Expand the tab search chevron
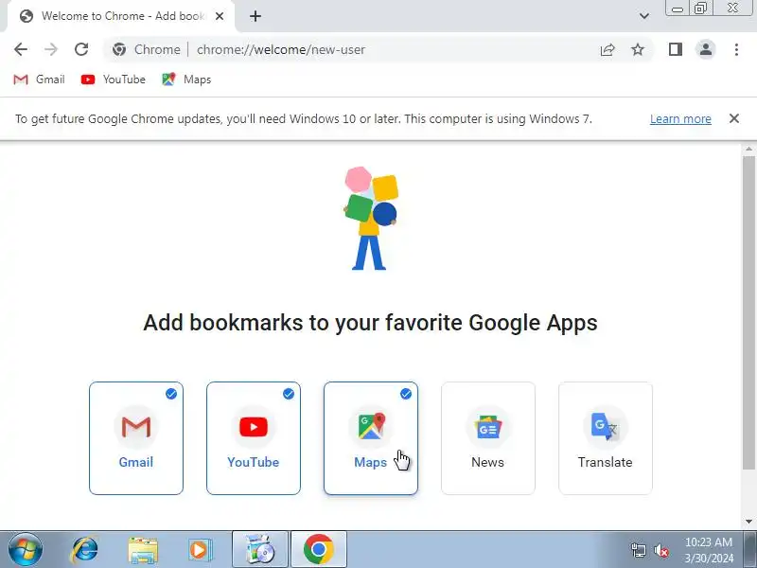The width and height of the screenshot is (757, 568). pyautogui.click(x=644, y=16)
